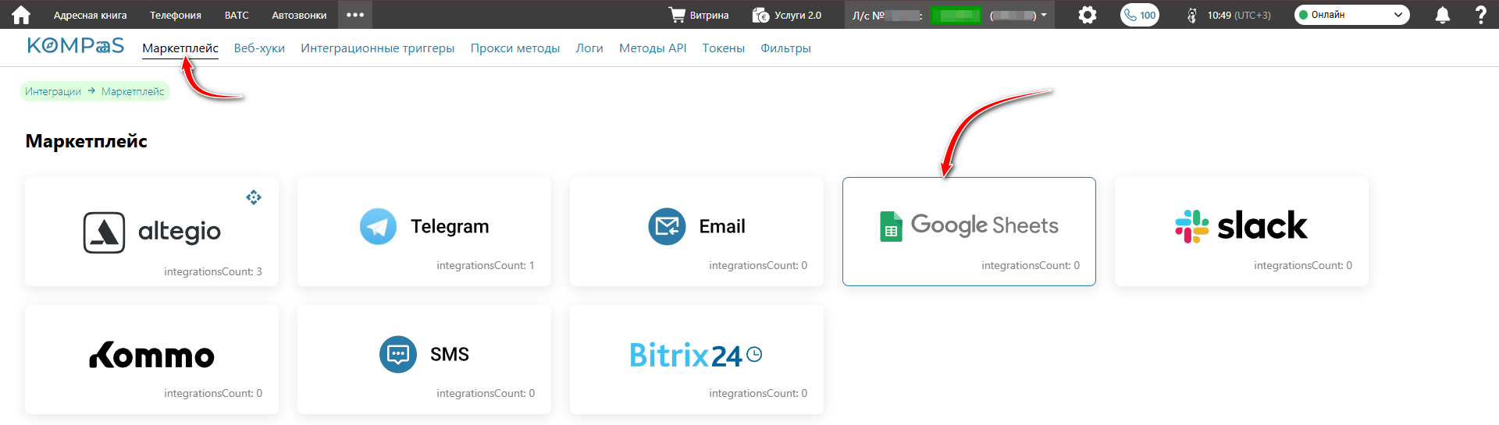Switch to Фильтры tab

pyautogui.click(x=785, y=48)
